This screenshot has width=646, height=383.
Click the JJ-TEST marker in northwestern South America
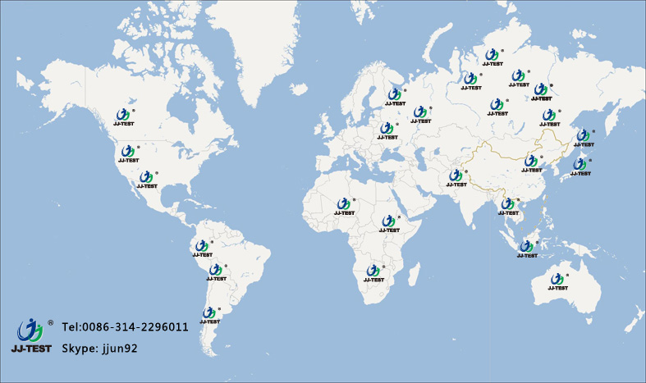tap(199, 248)
